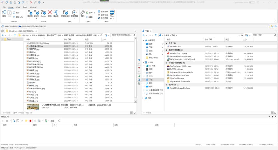Collapse the 今天 (1) group
The image size is (278, 150).
(166, 43)
